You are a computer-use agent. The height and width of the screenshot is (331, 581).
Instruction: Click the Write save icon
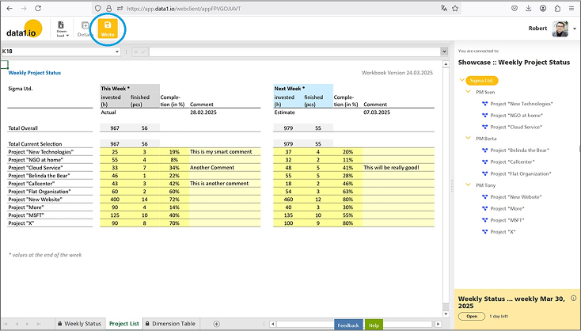coord(108,25)
